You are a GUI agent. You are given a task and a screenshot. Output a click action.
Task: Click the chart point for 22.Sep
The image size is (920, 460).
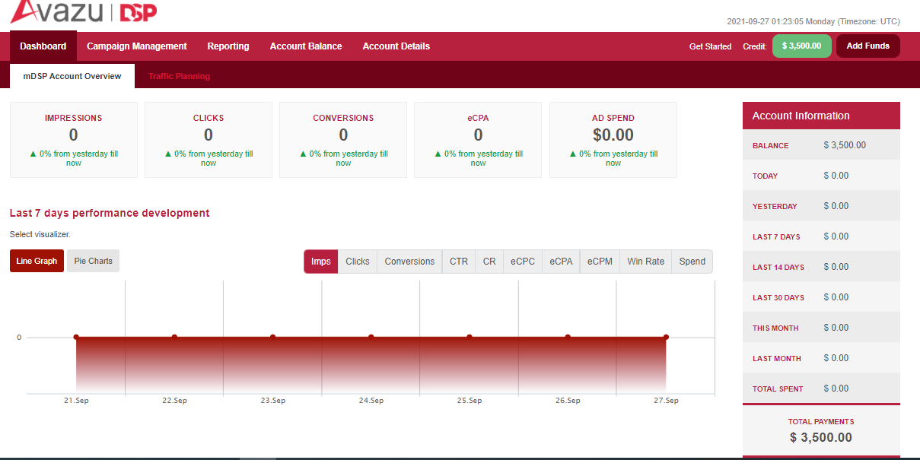click(174, 337)
